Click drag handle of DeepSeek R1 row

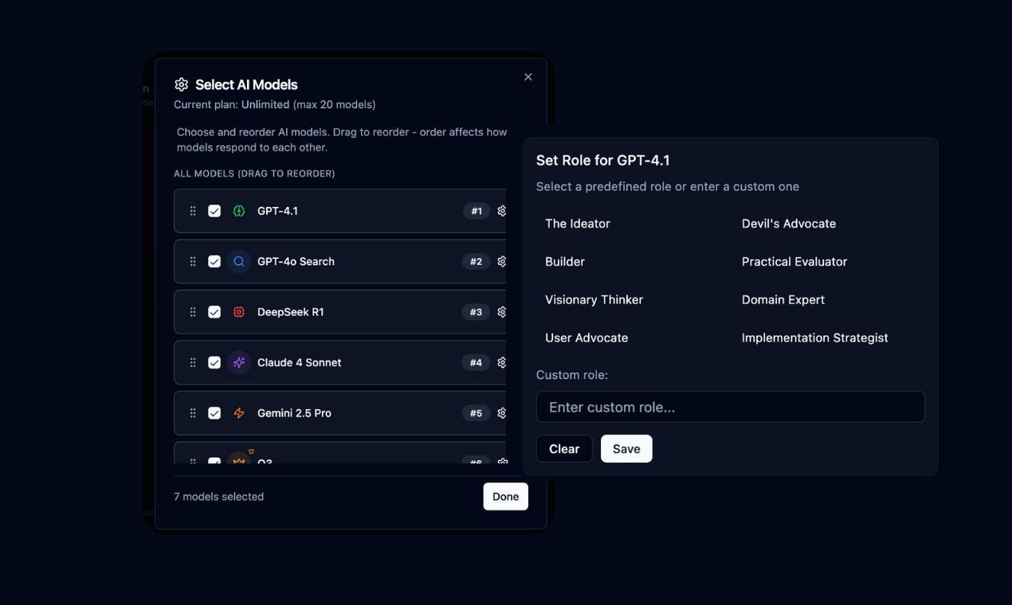coord(193,312)
